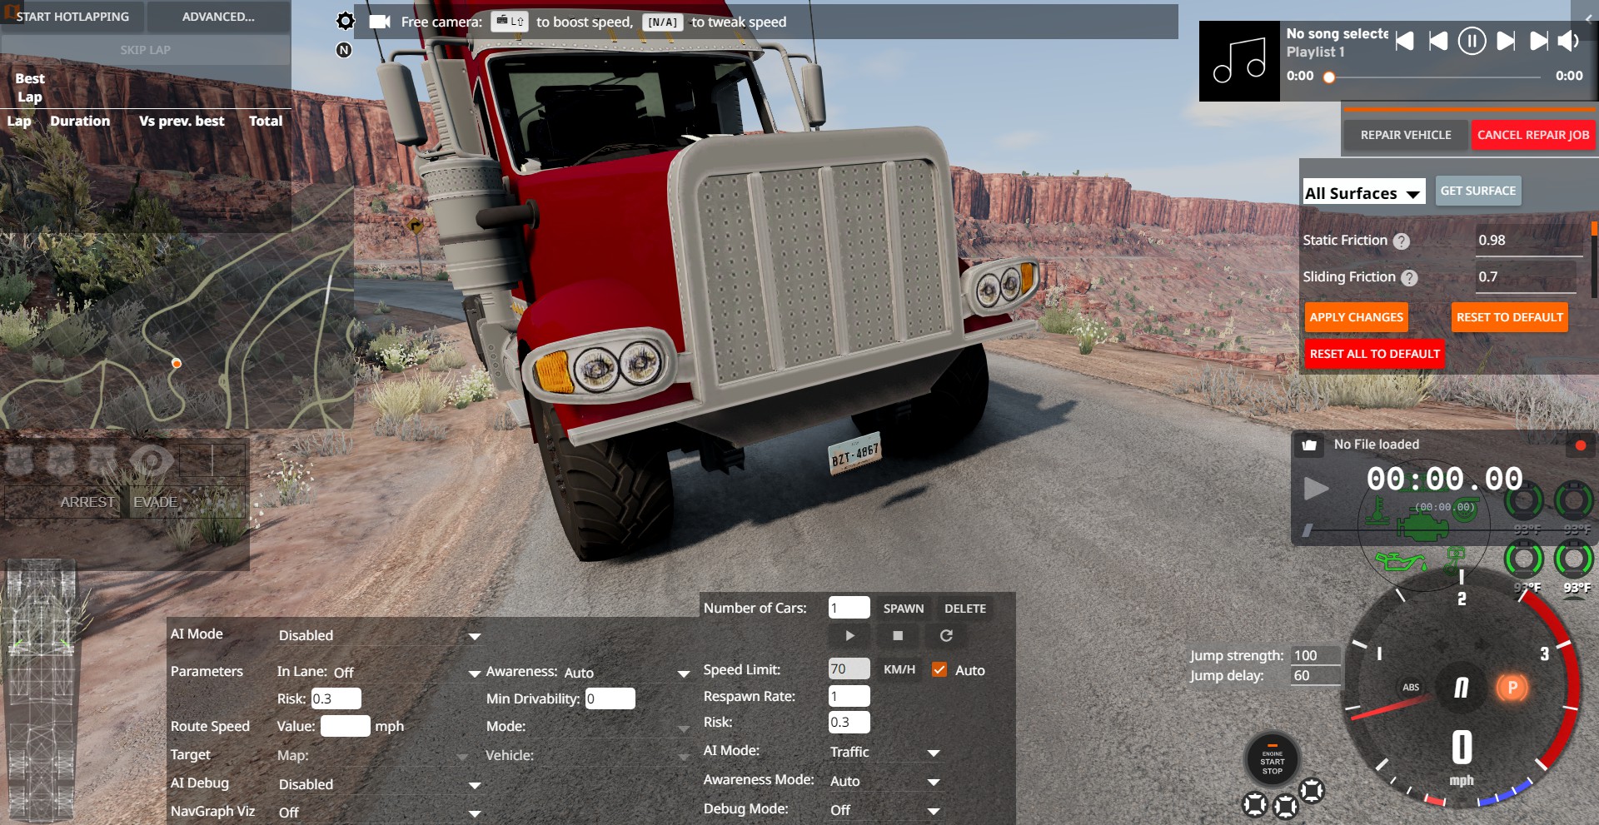Open the traffic AI Mode dropdown
Viewport: 1599px width, 825px height.
(x=885, y=753)
